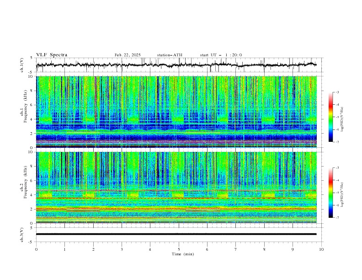The height and width of the screenshot is (280, 362).
Task: Click the "ch.3(V)" waveform axis label
Action: pos(22,235)
